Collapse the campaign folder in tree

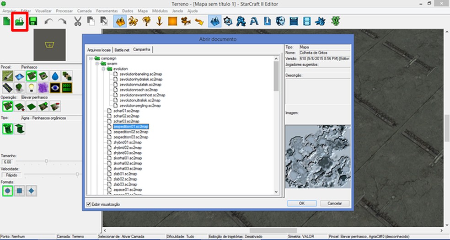tap(91, 59)
